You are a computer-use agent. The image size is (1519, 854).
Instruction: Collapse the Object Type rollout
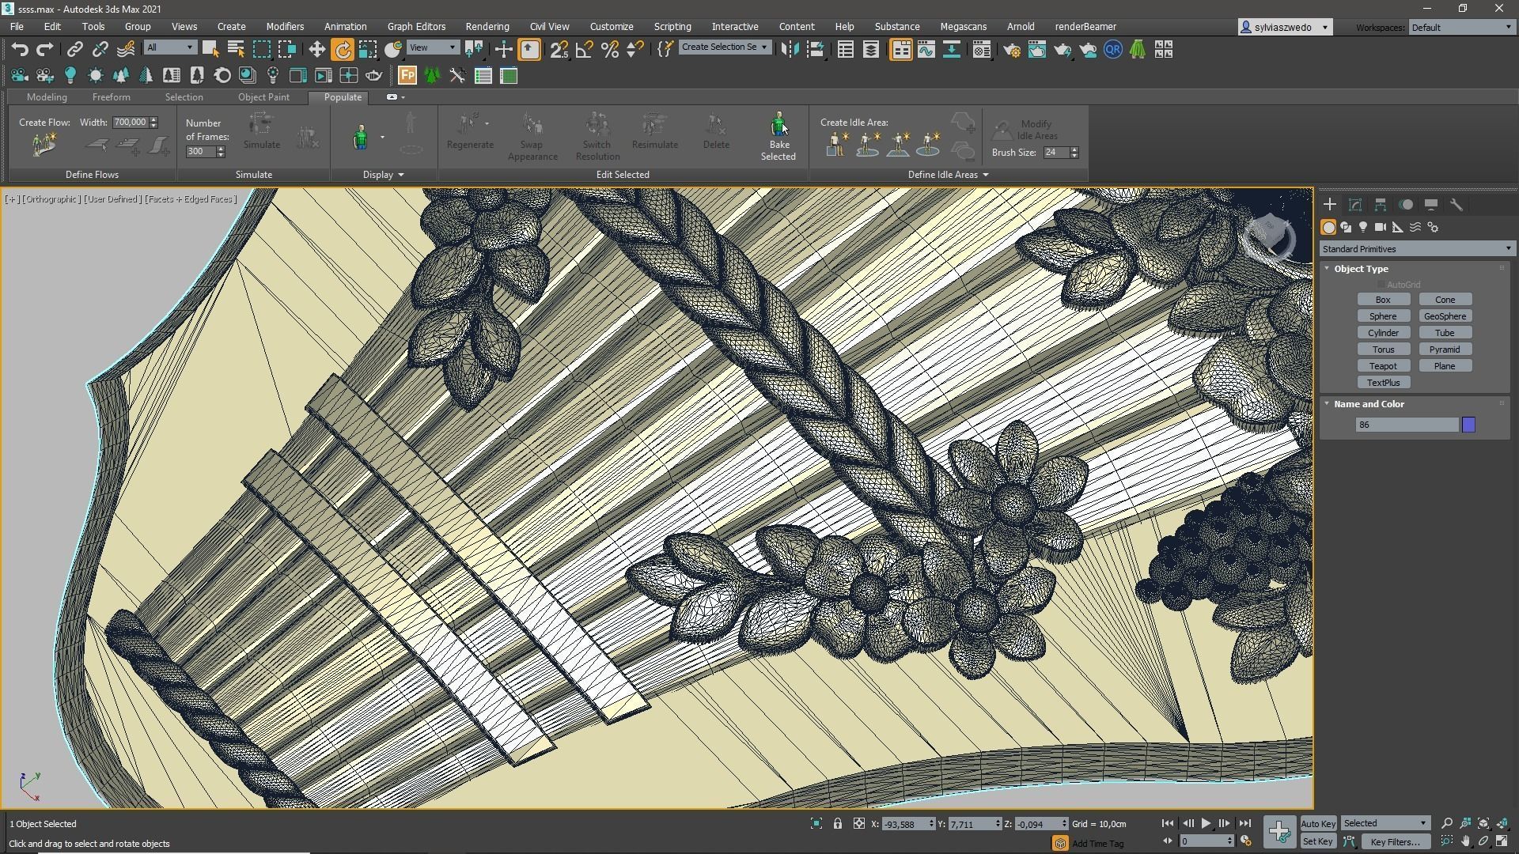point(1361,269)
